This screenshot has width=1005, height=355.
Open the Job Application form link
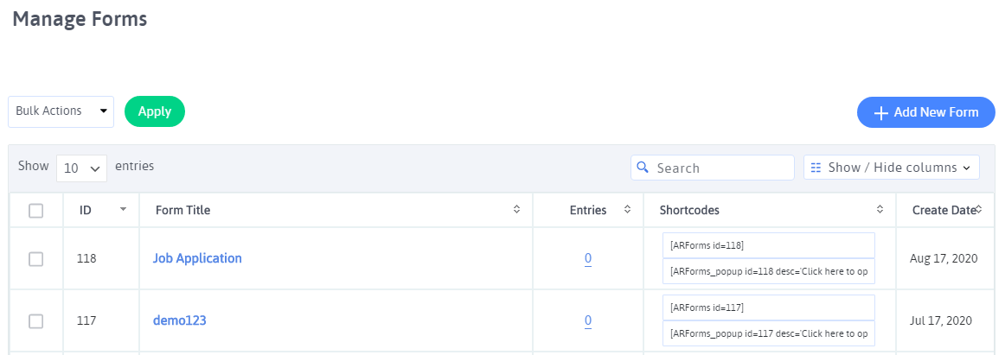(197, 258)
